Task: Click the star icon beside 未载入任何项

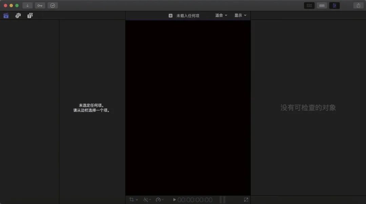Action: 170,16
